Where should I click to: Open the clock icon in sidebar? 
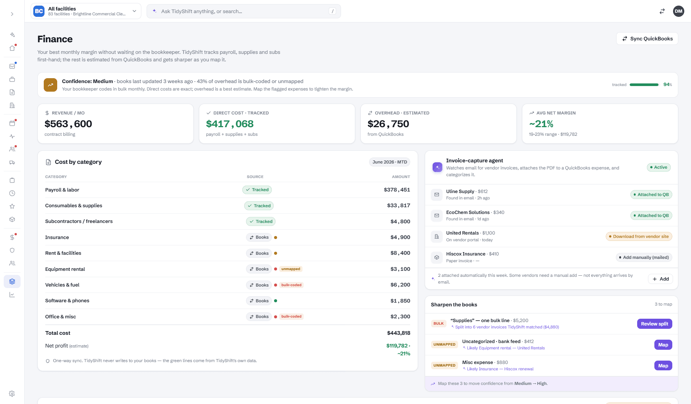coord(12,193)
